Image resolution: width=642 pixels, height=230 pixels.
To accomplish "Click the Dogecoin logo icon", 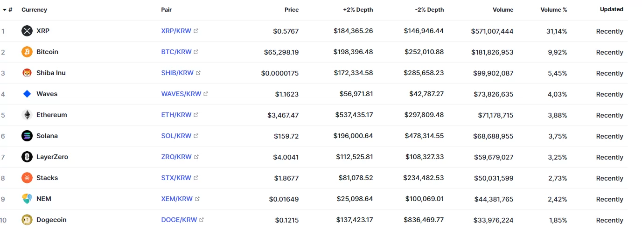I will [x=27, y=220].
